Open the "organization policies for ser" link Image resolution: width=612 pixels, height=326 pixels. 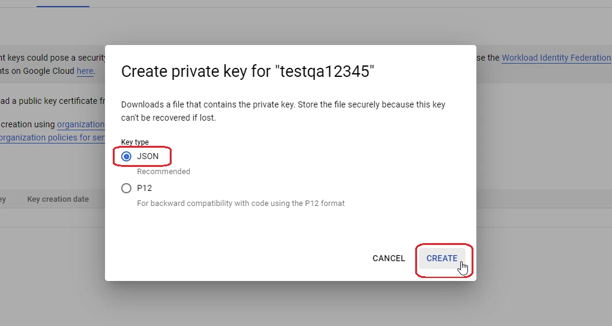[x=52, y=138]
